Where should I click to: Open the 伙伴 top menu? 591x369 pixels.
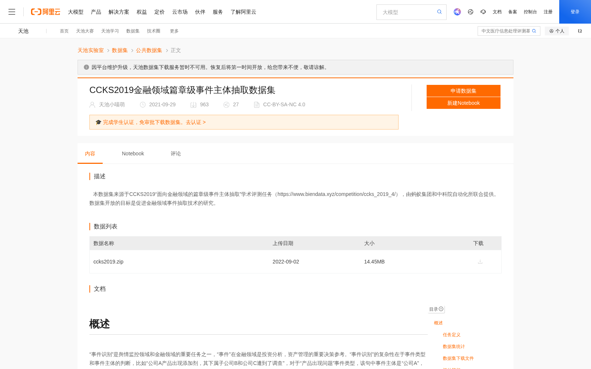tap(200, 12)
